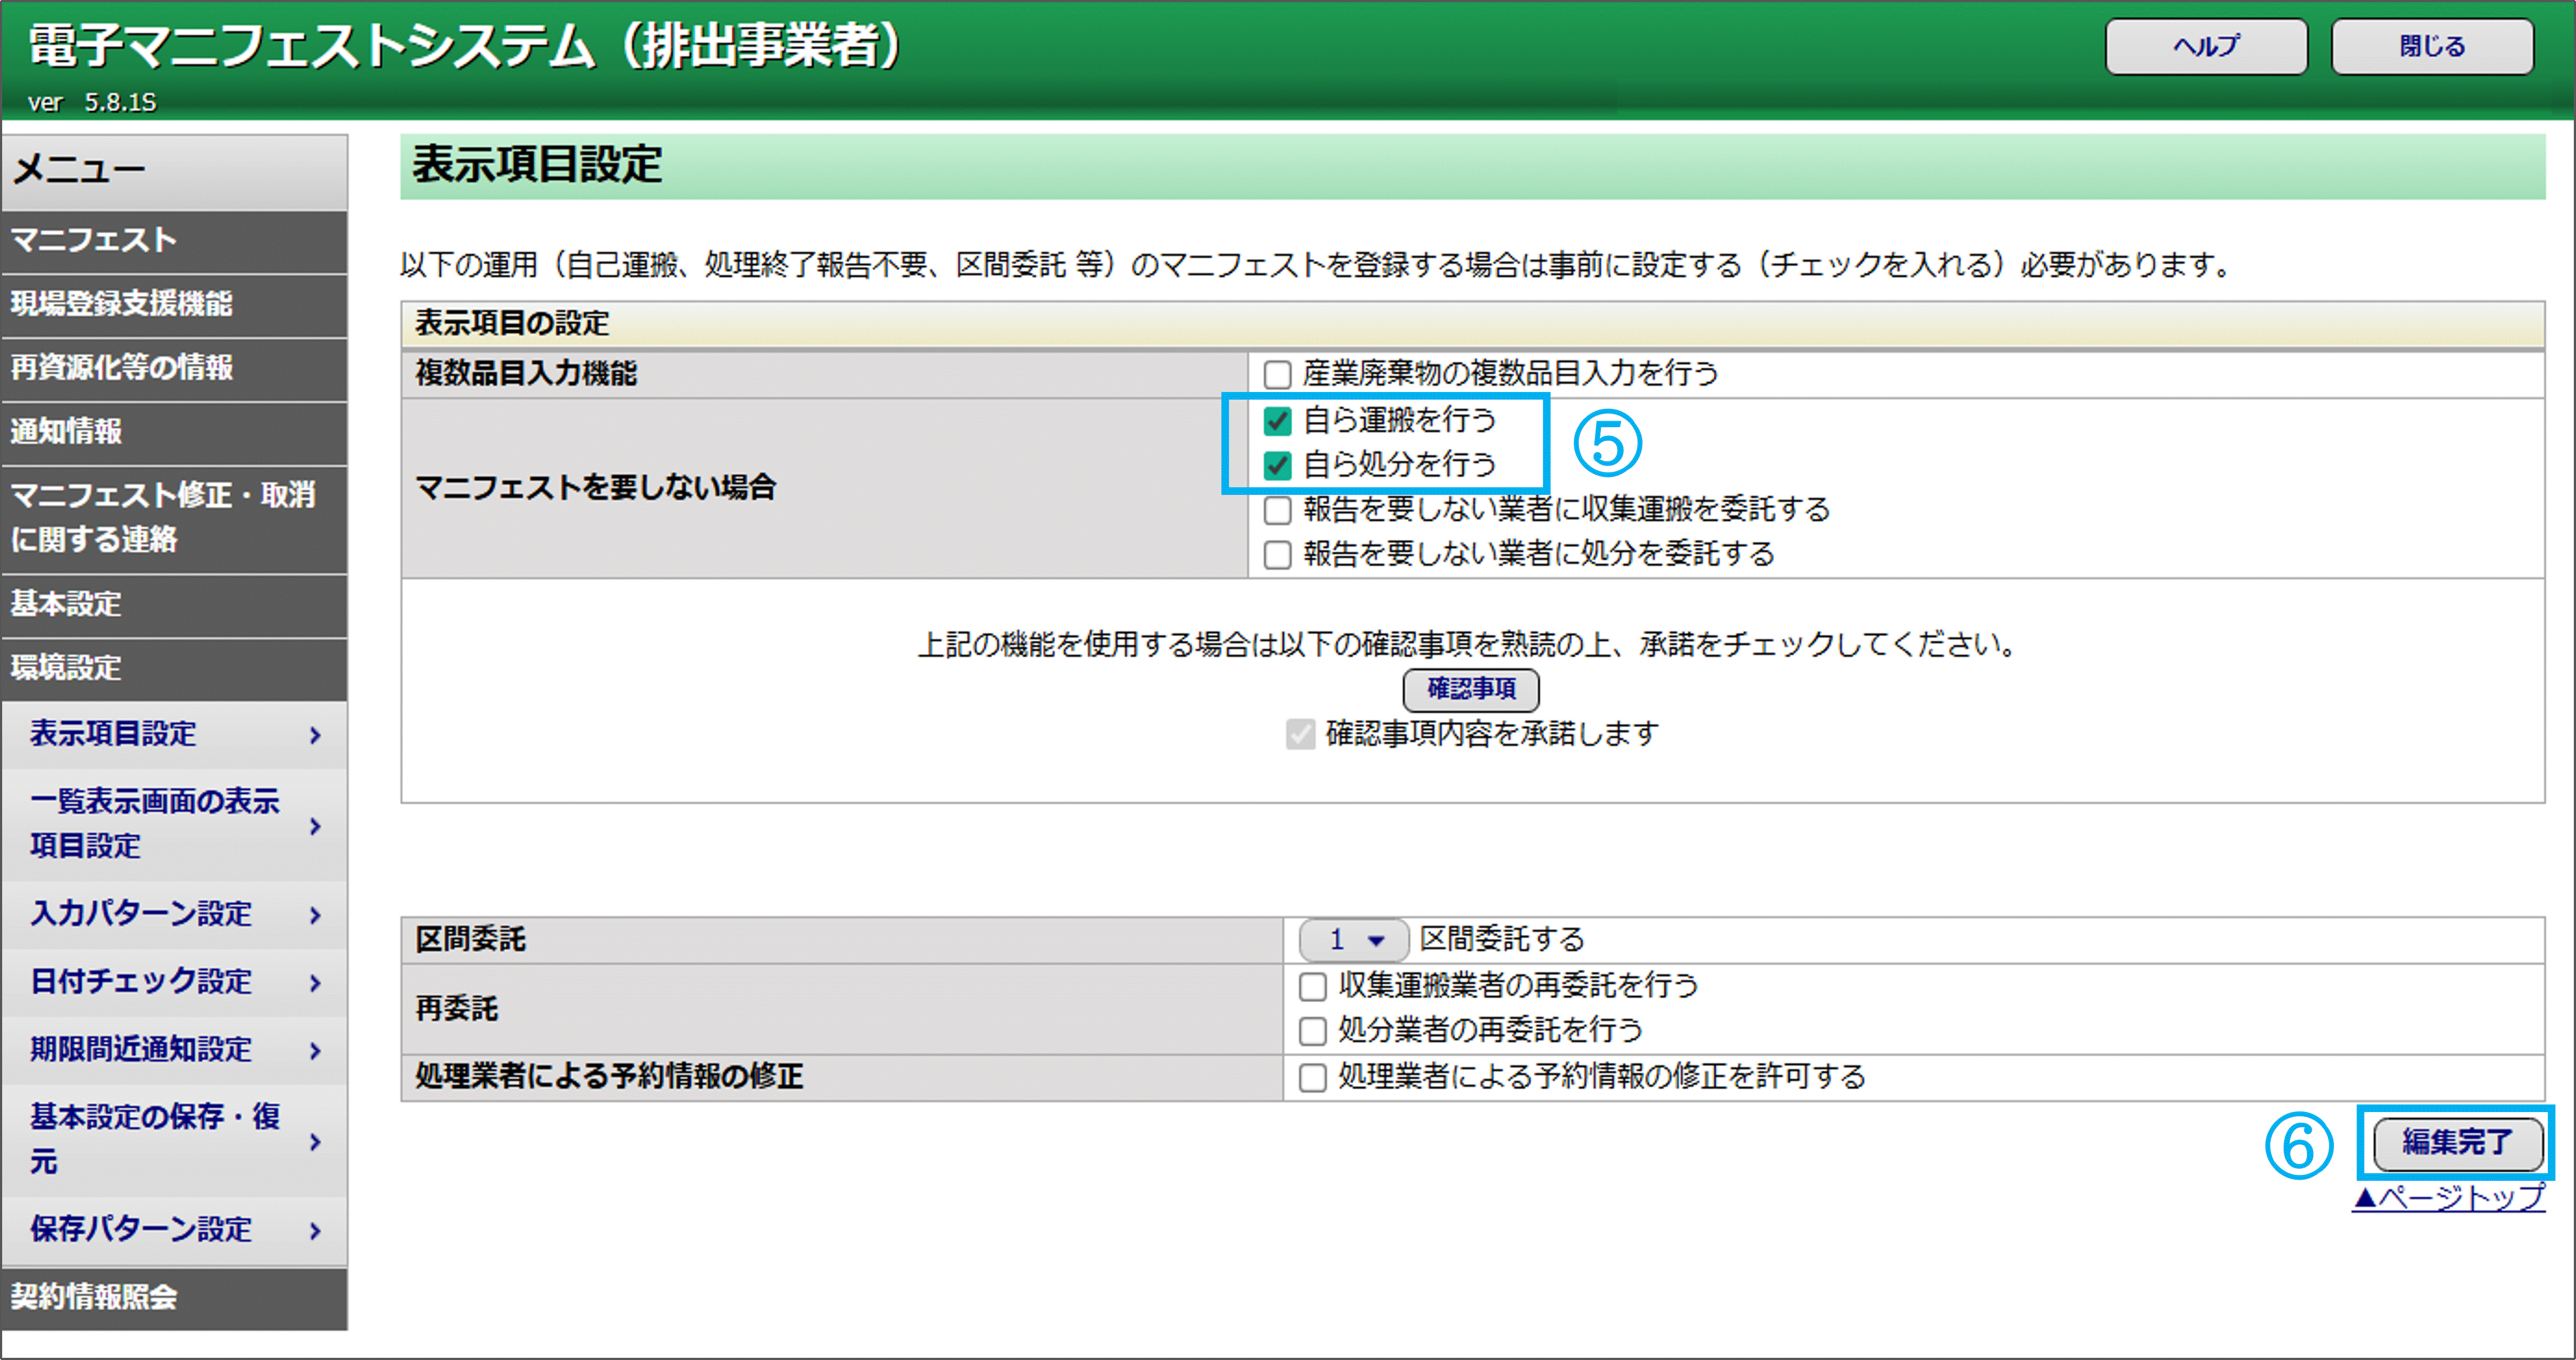Image resolution: width=2576 pixels, height=1360 pixels.
Task: Click chevron arrow beside 保存パターン設定
Action: [315, 1231]
